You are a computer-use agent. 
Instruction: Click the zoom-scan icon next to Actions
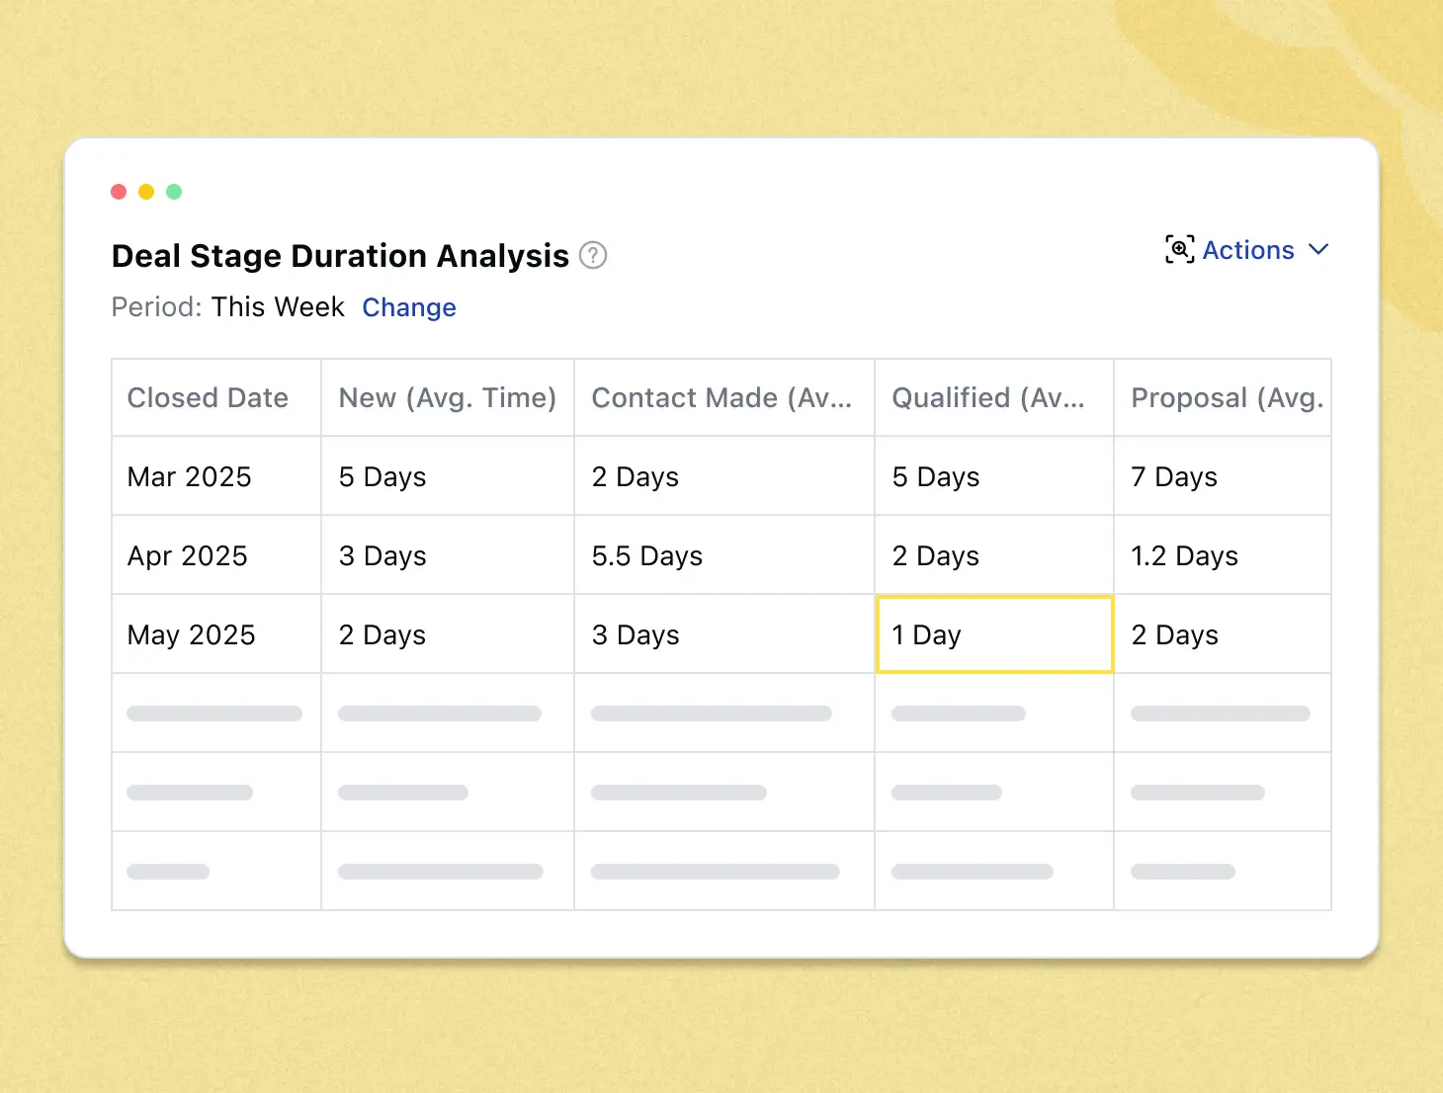(1179, 250)
